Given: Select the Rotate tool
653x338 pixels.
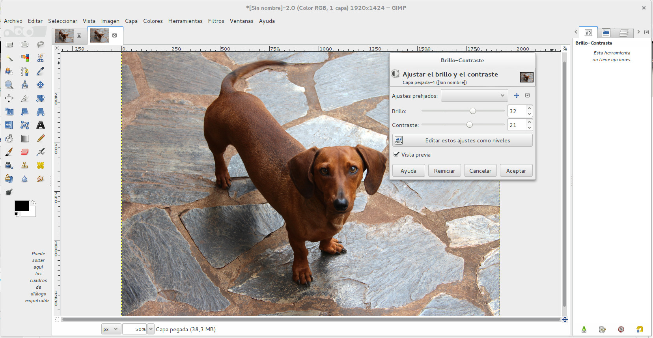Looking at the screenshot, I should point(41,98).
